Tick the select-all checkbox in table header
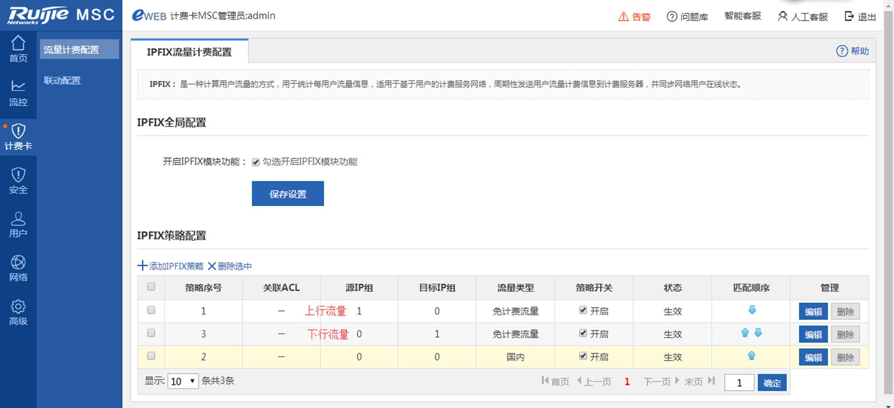Screen dimensions: 894x408 (x=151, y=286)
